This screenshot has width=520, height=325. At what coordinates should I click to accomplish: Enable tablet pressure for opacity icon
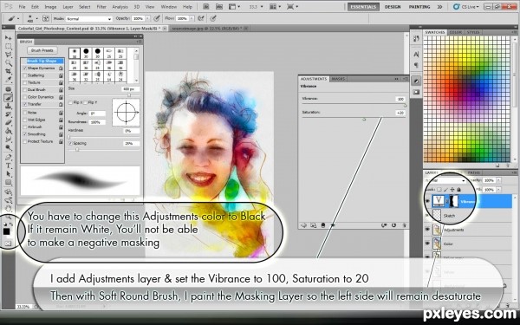click(x=157, y=18)
